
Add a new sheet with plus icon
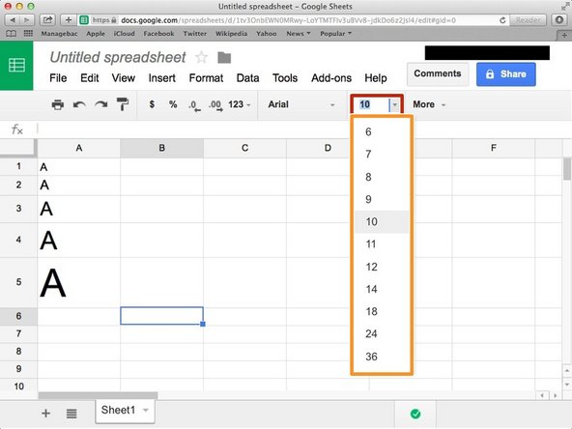point(46,414)
